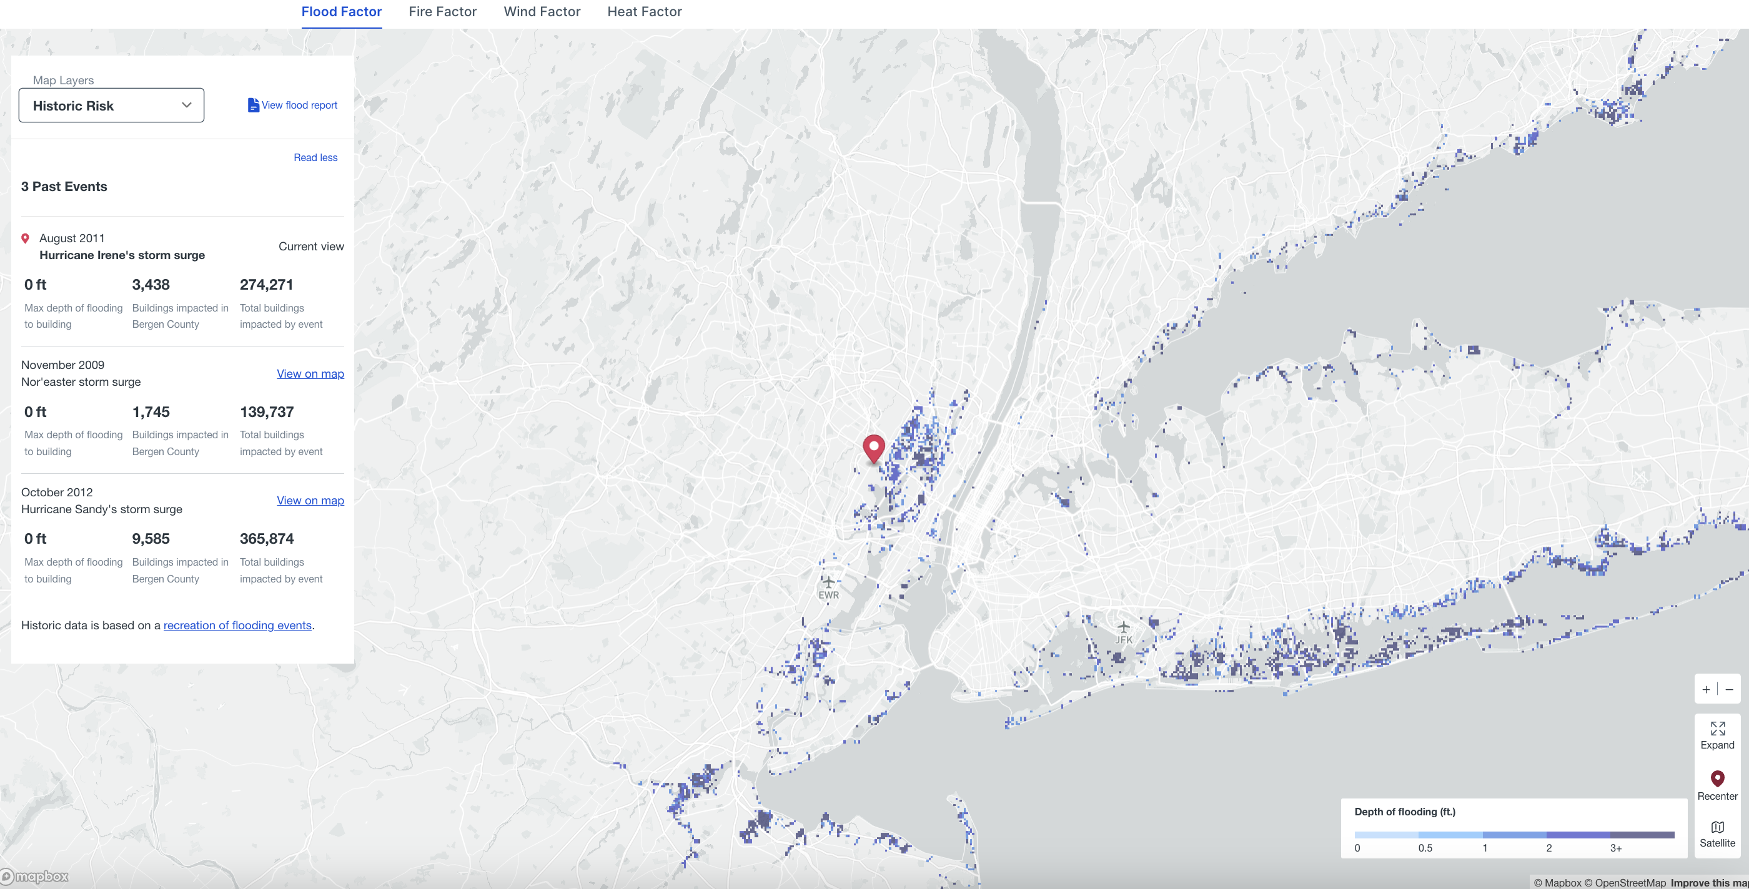This screenshot has height=889, width=1749.
Task: Switch to the Fire Factor tab
Action: (442, 11)
